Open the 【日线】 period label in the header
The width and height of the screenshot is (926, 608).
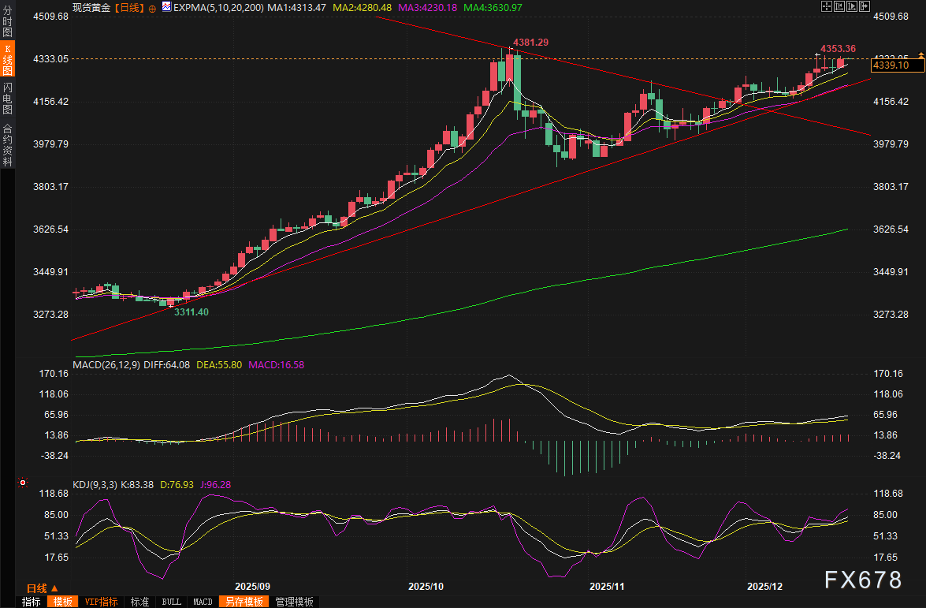click(129, 7)
